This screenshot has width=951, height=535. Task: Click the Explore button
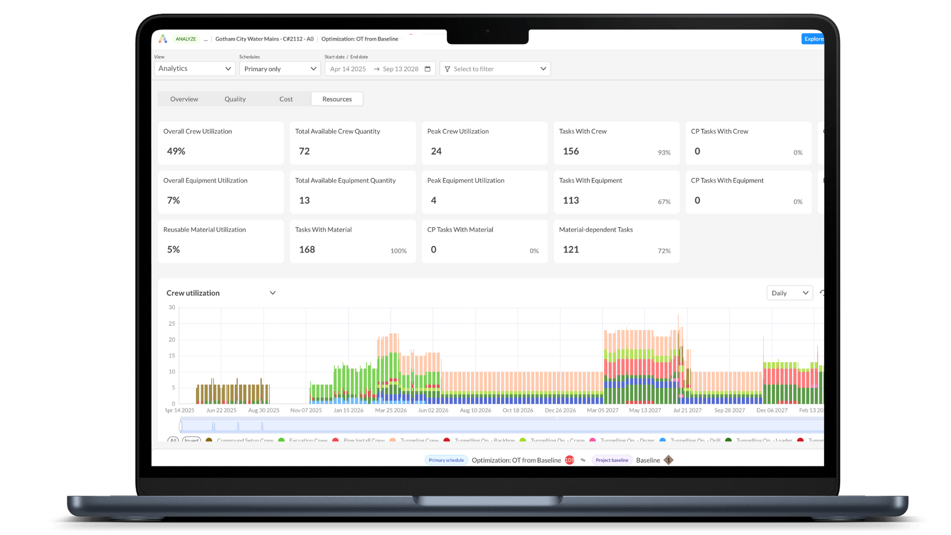(813, 39)
